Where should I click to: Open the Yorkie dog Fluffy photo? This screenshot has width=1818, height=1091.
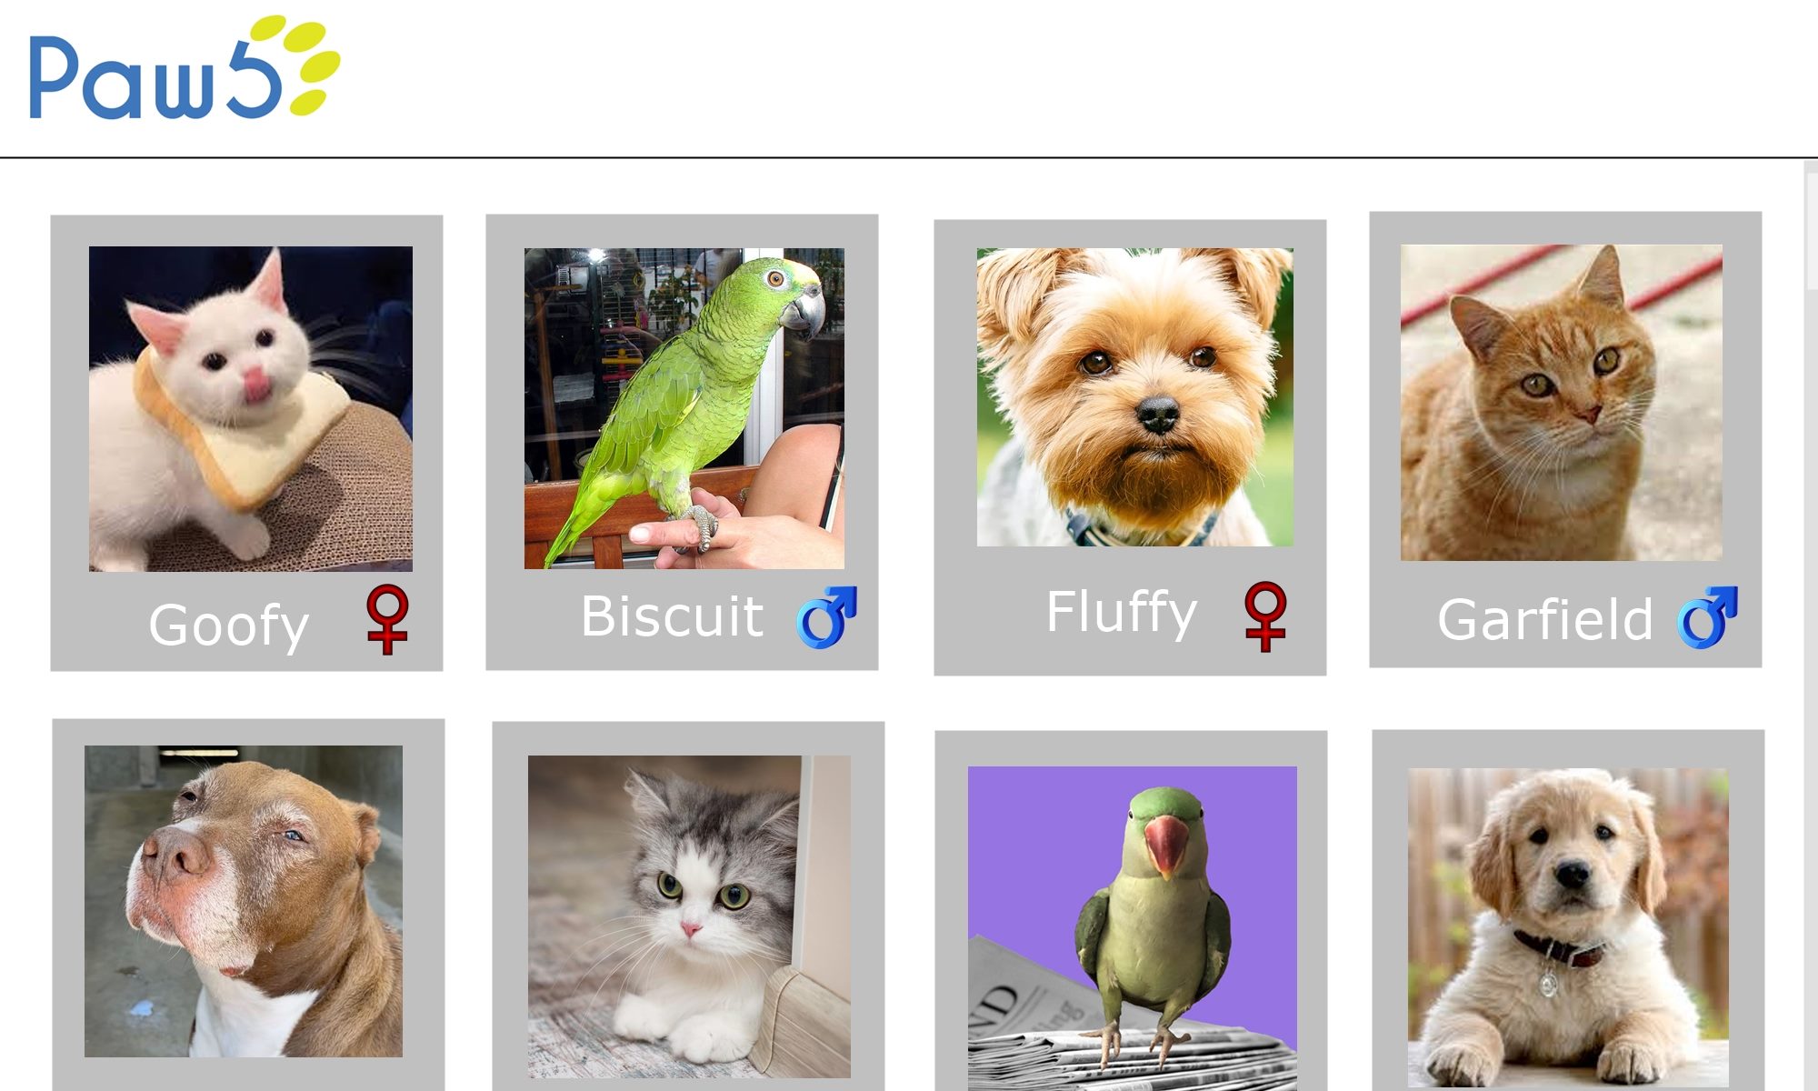click(1134, 397)
